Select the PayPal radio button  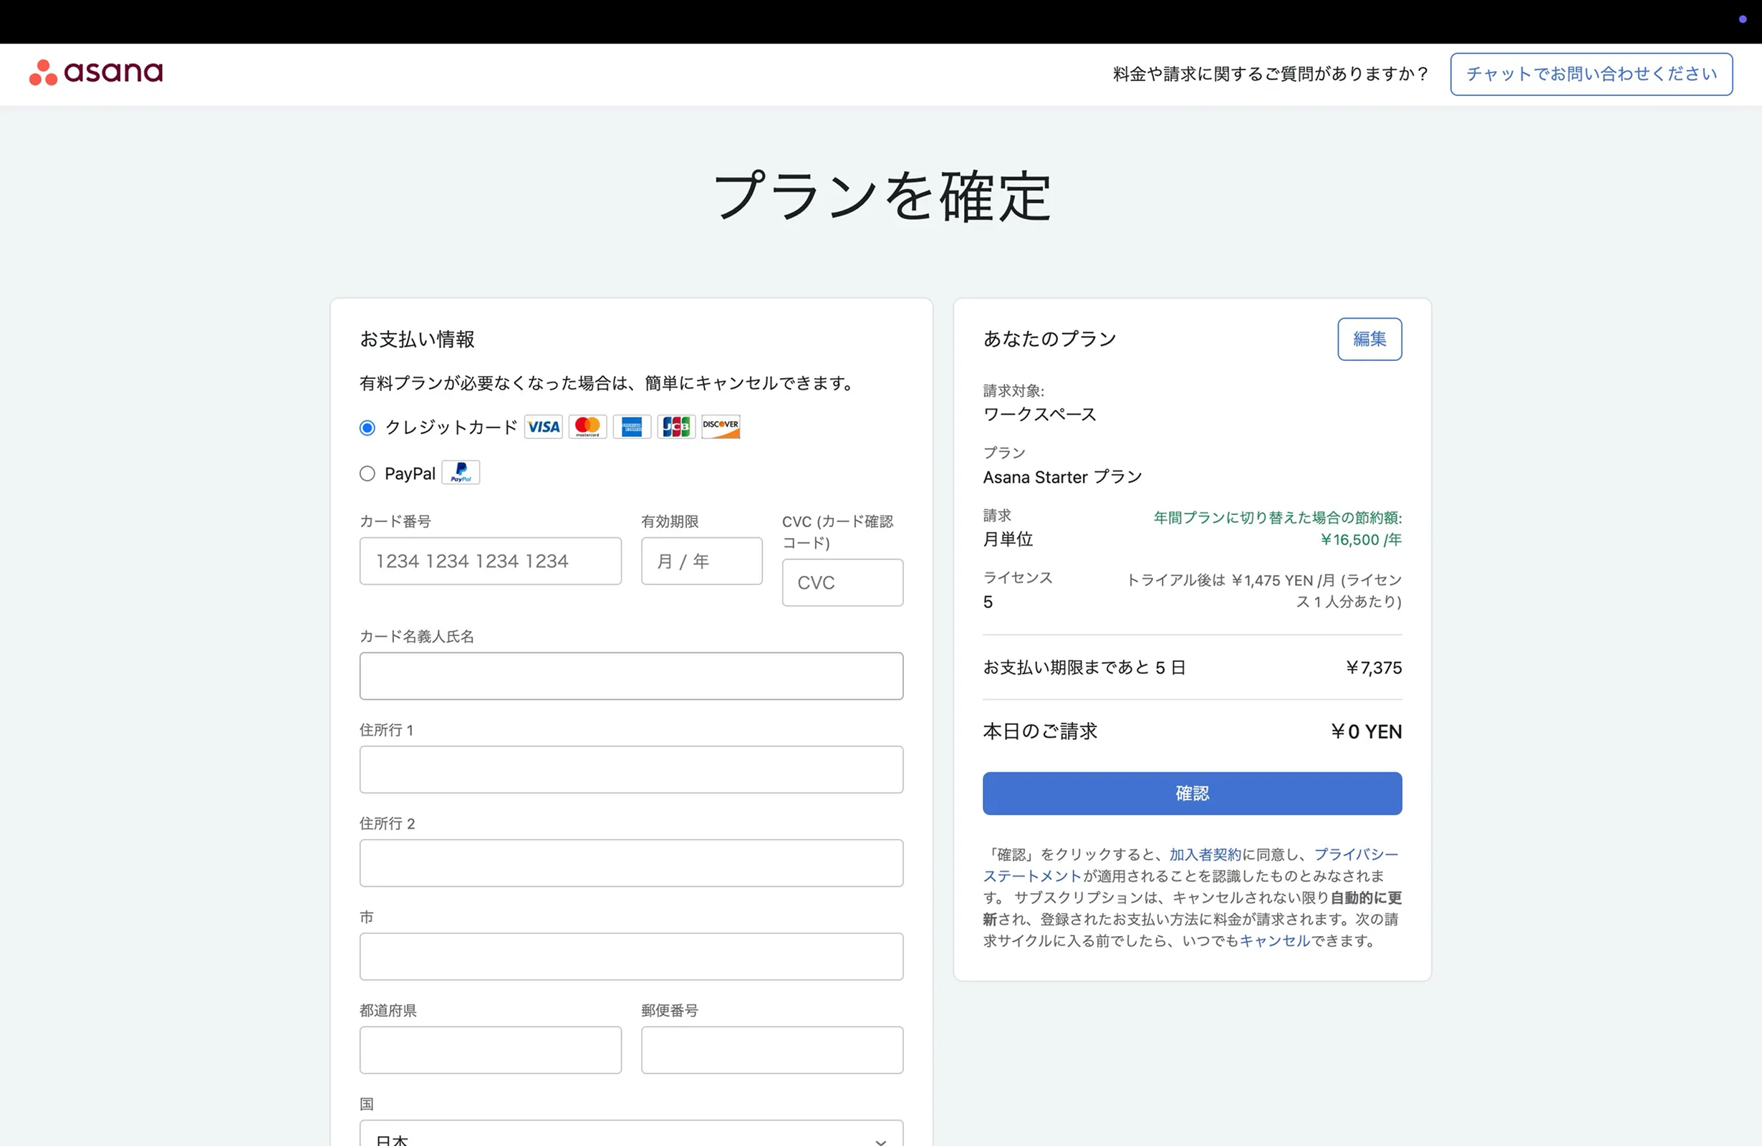(x=367, y=473)
